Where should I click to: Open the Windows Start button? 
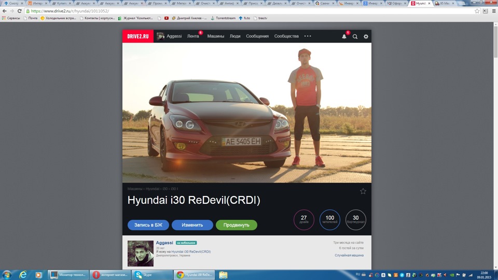7,275
